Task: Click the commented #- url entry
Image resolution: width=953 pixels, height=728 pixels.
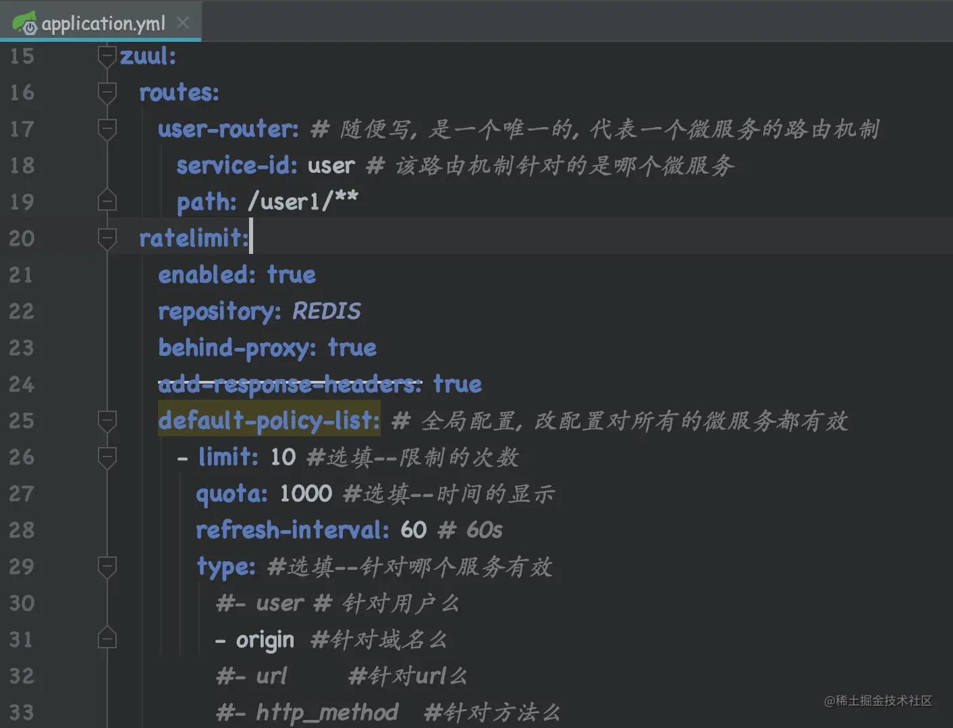Action: [x=251, y=676]
